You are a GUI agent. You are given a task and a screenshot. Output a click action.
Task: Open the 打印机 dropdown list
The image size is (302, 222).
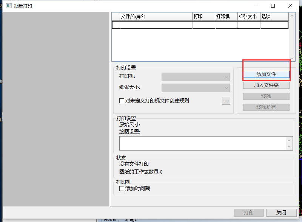(x=196, y=77)
